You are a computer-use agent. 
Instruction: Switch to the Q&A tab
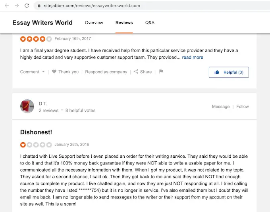[150, 23]
